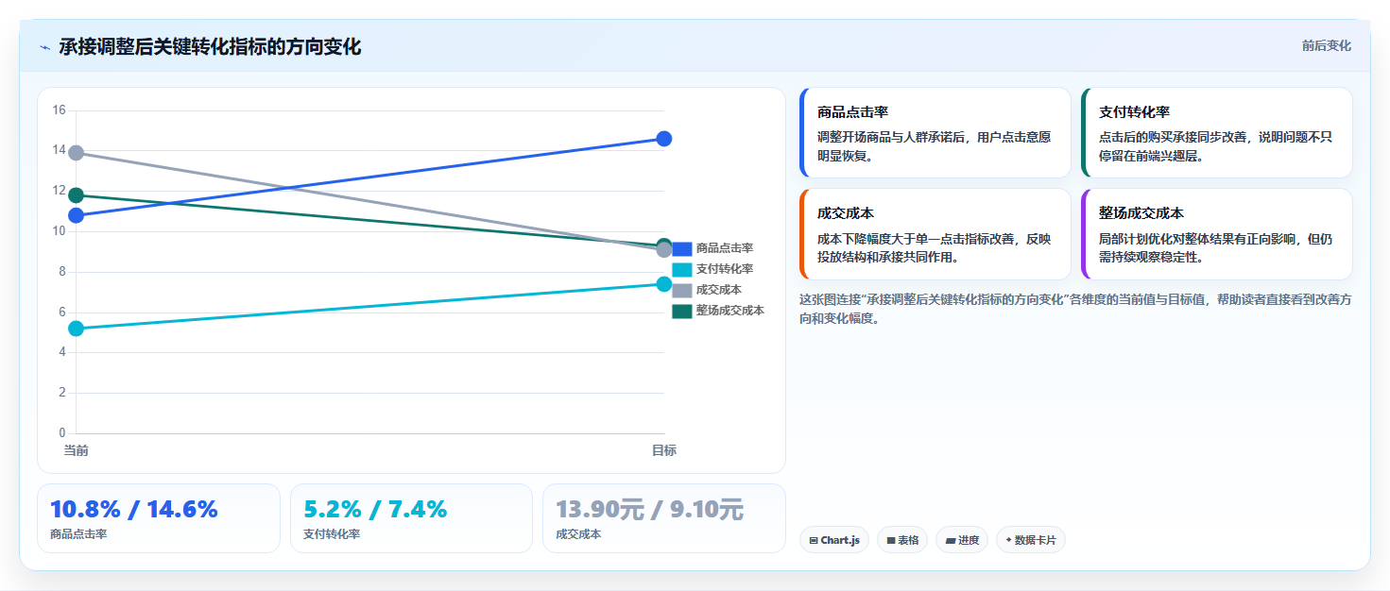Click the paragraph beginning 这张图连接
The width and height of the screenshot is (1390, 591).
pyautogui.click(x=1075, y=309)
